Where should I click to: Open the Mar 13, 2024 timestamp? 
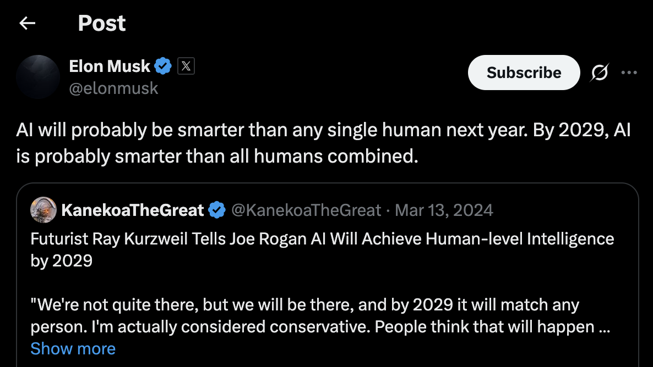coord(444,210)
